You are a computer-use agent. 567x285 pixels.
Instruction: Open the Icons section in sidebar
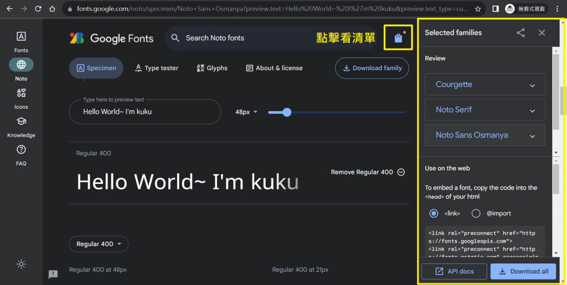pyautogui.click(x=21, y=98)
